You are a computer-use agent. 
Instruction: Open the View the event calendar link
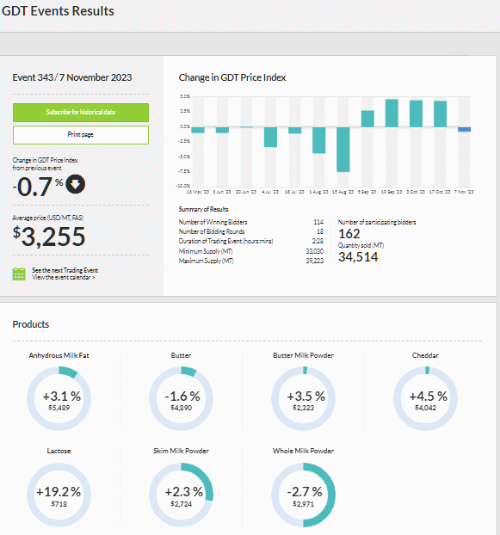point(64,278)
